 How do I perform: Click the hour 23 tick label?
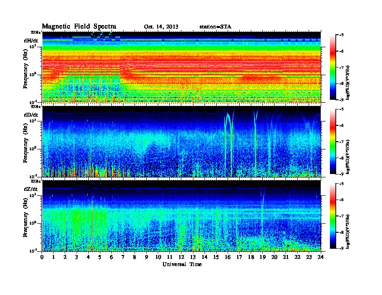pos(309,257)
